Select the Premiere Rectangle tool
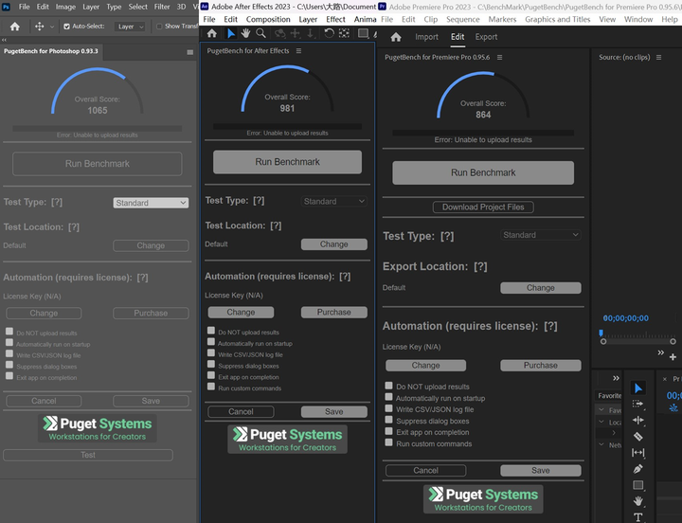The height and width of the screenshot is (523, 682). point(638,485)
